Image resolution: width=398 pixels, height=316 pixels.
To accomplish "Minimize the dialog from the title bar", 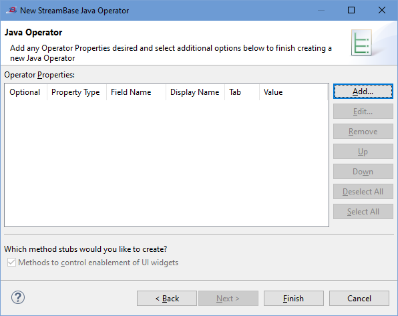I will (321, 11).
